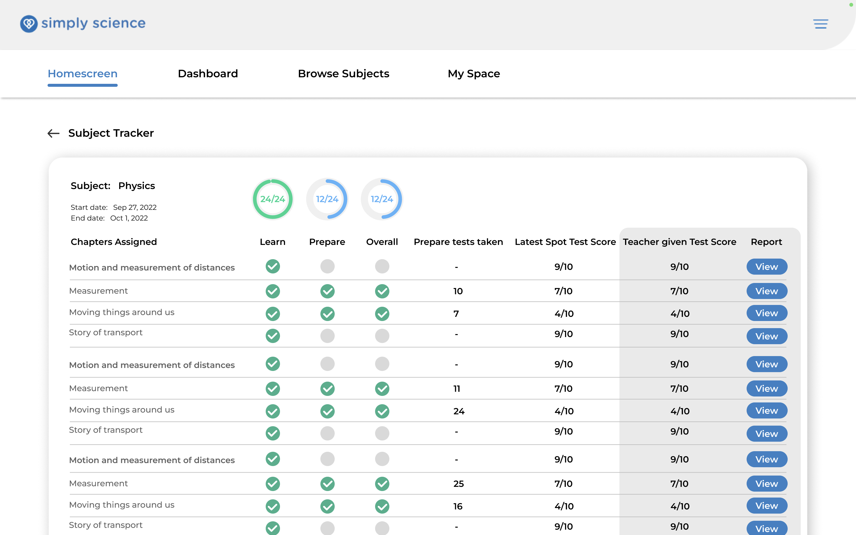Click View for third Motion and measurement row
Image resolution: width=856 pixels, height=535 pixels.
[x=767, y=459]
